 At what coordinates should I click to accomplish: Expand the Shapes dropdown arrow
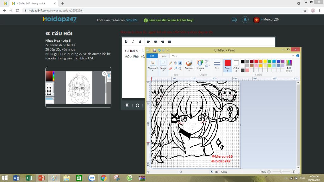200,71
